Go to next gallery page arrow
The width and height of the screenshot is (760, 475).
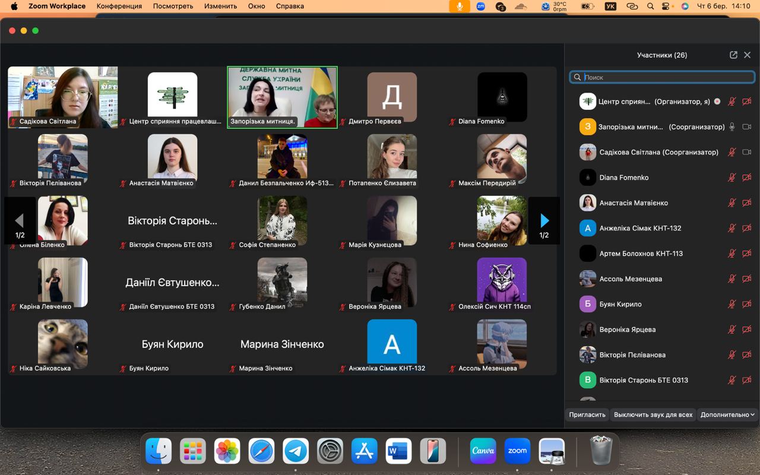[544, 221]
